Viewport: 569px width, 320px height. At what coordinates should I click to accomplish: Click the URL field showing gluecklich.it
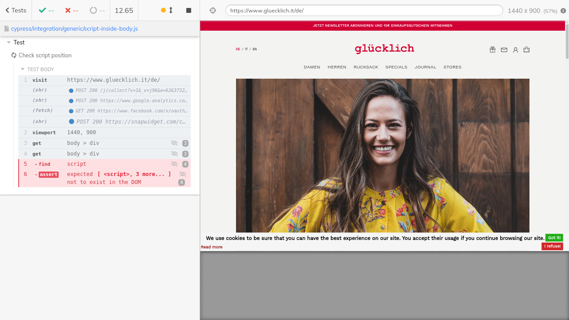pyautogui.click(x=364, y=10)
